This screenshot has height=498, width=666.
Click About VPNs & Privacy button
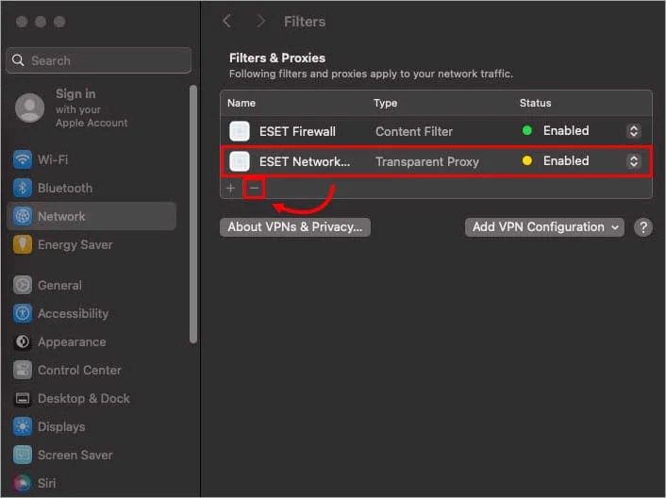pyautogui.click(x=294, y=227)
